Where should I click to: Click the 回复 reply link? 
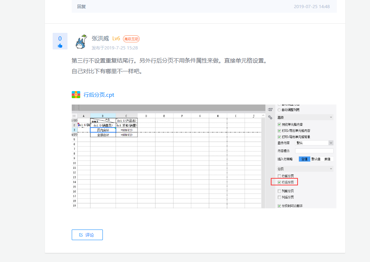pos(82,6)
